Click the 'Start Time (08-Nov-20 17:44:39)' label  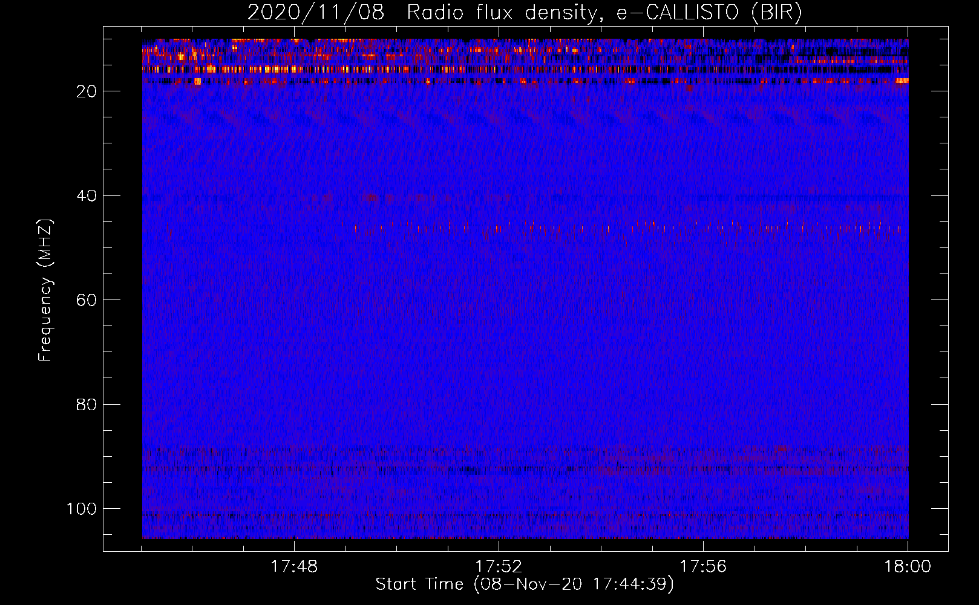tap(525, 584)
